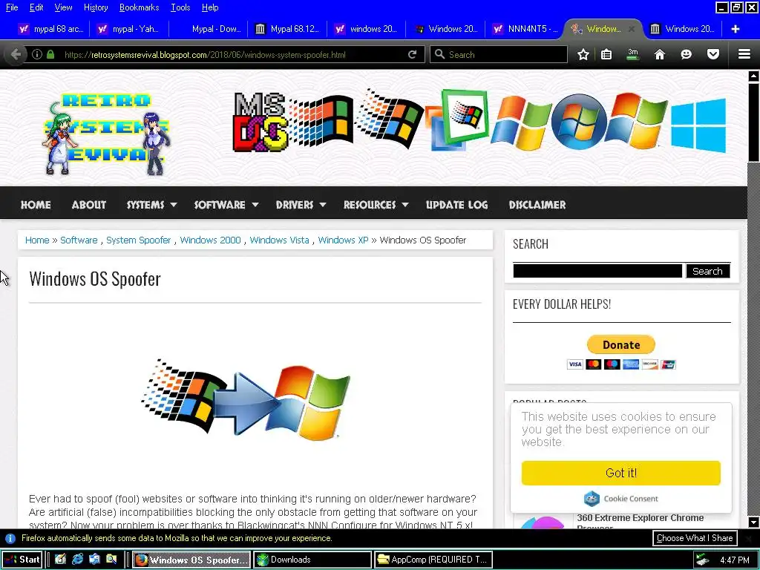Show bookmarks list icon
The height and width of the screenshot is (570, 760).
(606, 54)
